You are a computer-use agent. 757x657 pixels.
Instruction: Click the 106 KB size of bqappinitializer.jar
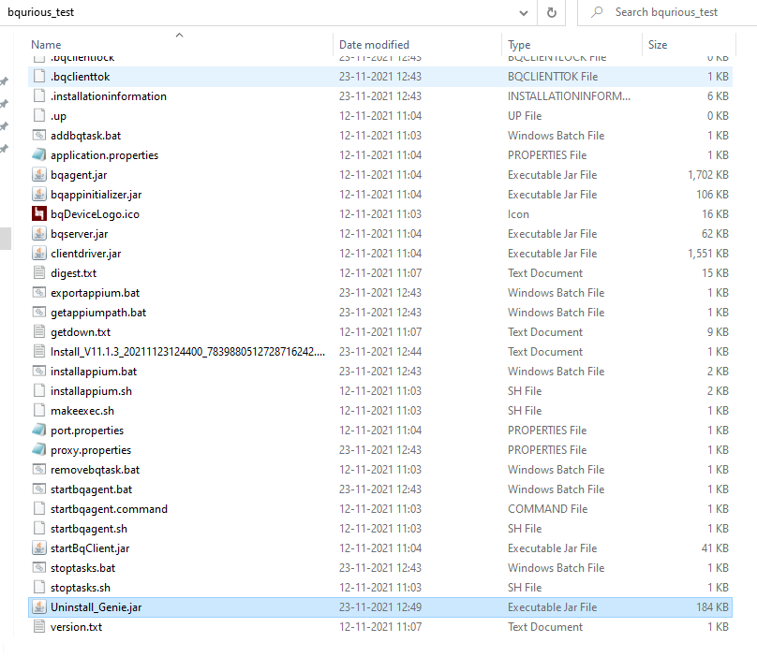click(x=712, y=195)
